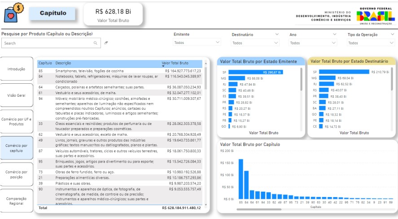Click the table's vertical scrollbar
The height and width of the screenshot is (219, 398).
pyautogui.click(x=206, y=90)
